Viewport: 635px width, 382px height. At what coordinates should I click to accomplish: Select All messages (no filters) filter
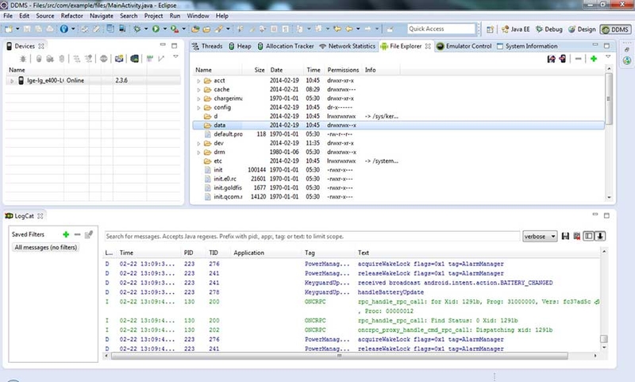[x=45, y=247]
